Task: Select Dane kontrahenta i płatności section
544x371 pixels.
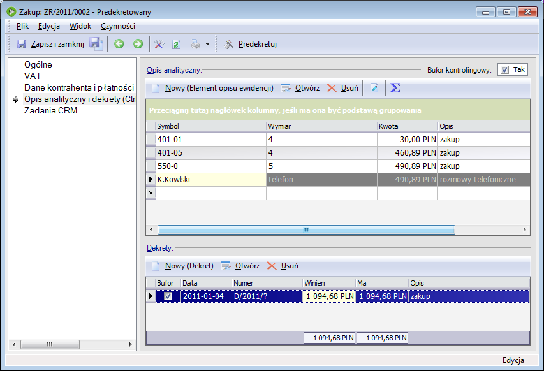Action: tap(79, 87)
